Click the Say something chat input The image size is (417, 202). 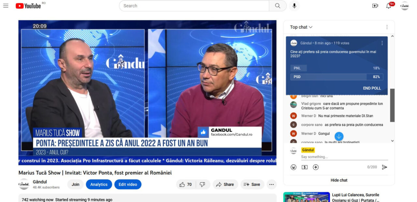[344, 157]
